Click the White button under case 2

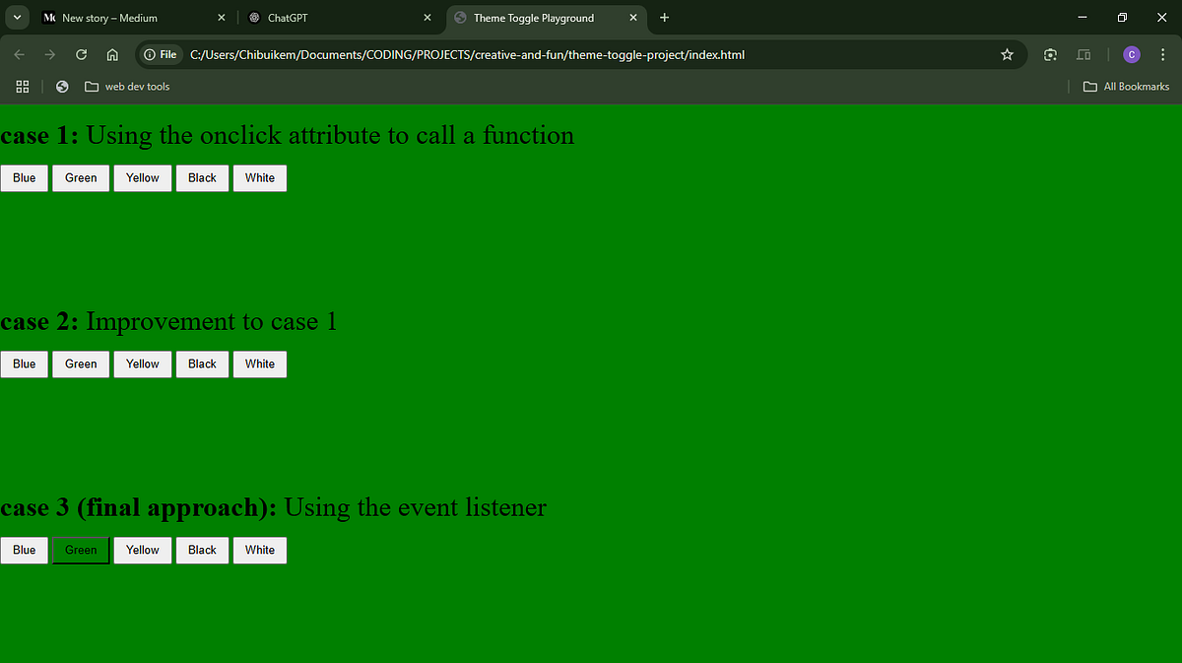(259, 364)
